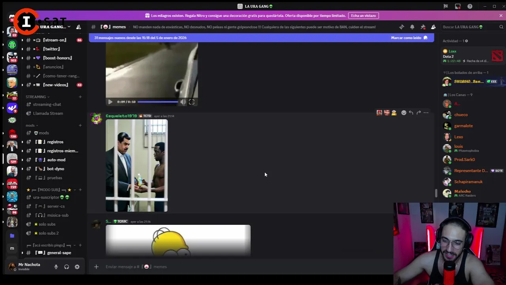Open LA URA GANG server dropdown
This screenshot has height=285, width=506.
coord(69,27)
